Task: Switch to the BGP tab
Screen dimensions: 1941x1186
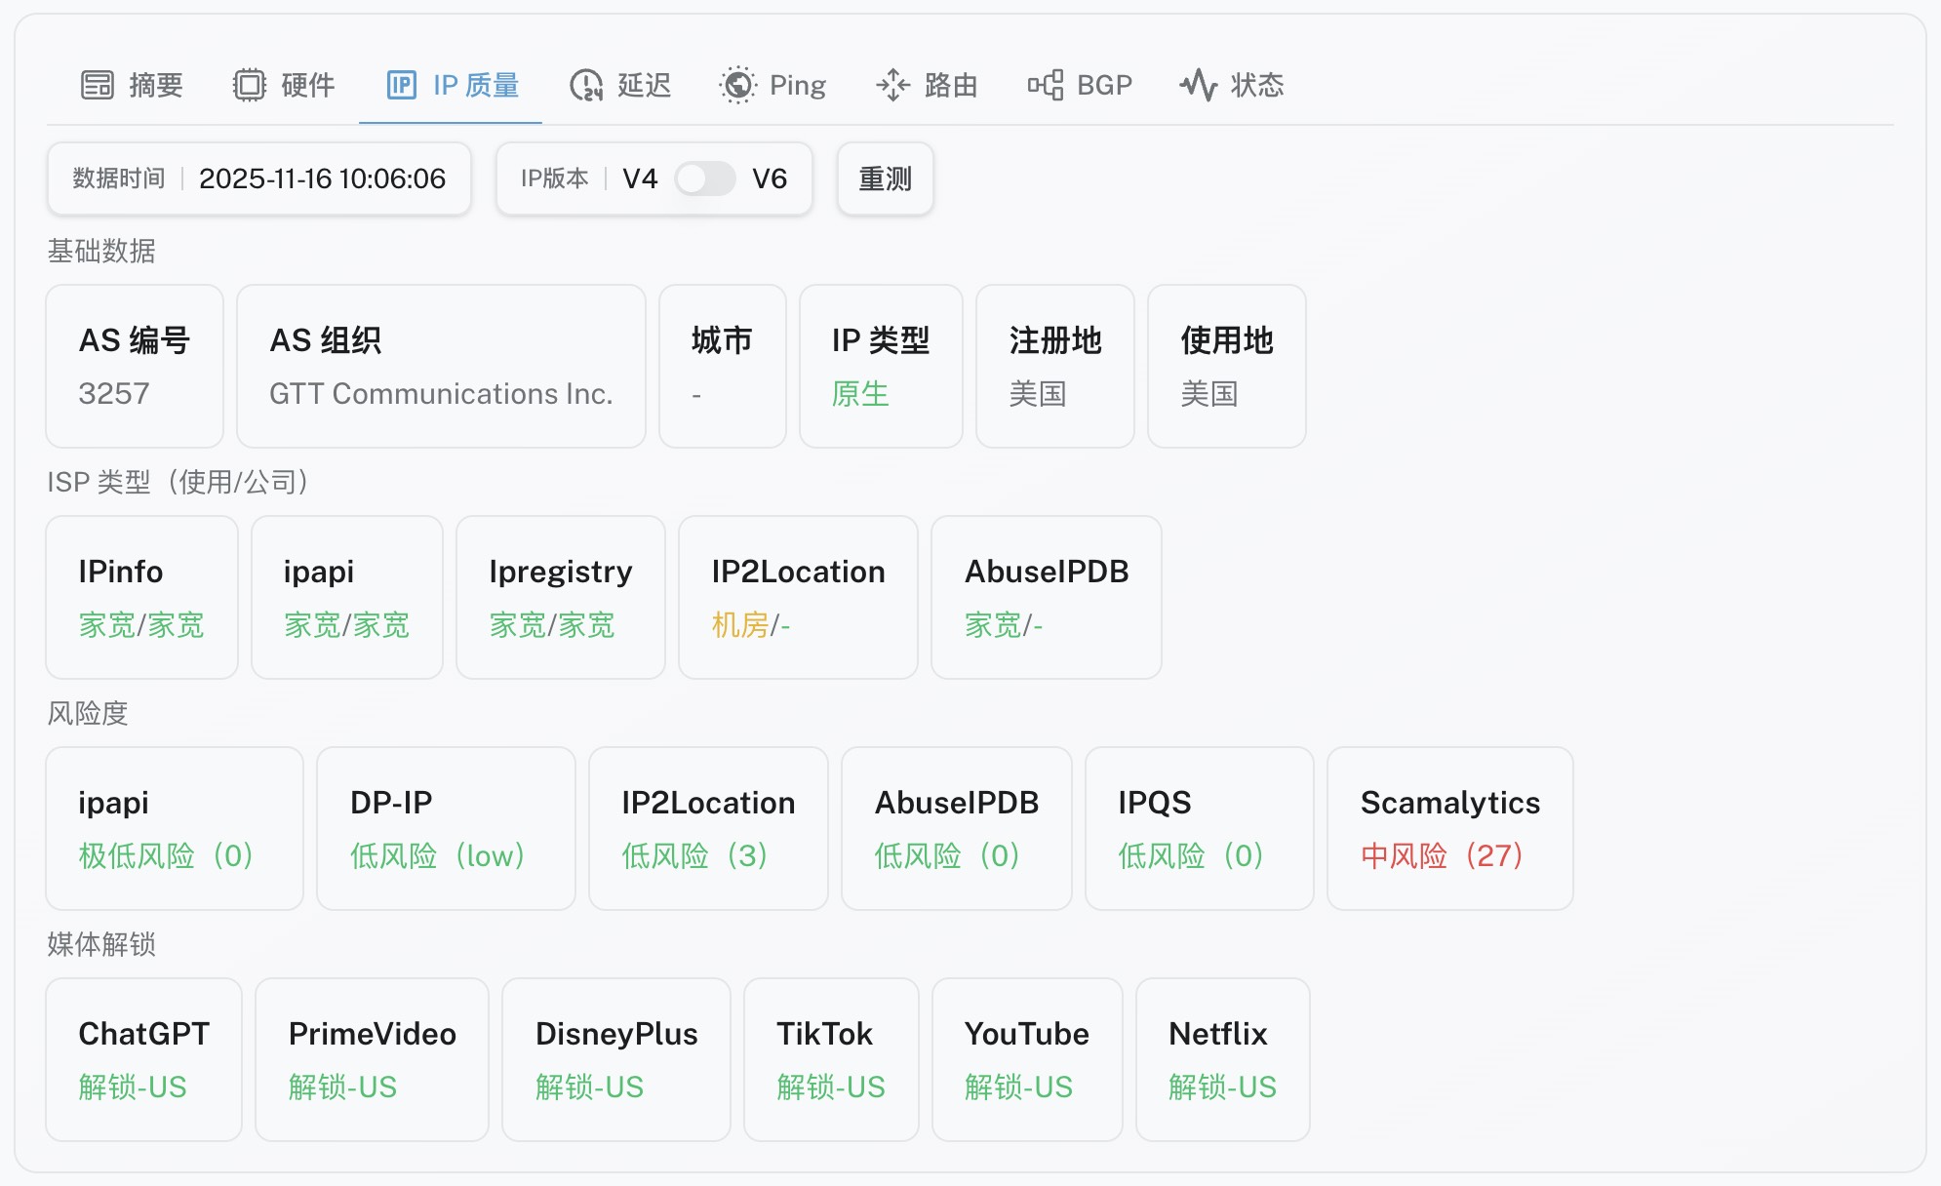Action: click(x=1103, y=85)
